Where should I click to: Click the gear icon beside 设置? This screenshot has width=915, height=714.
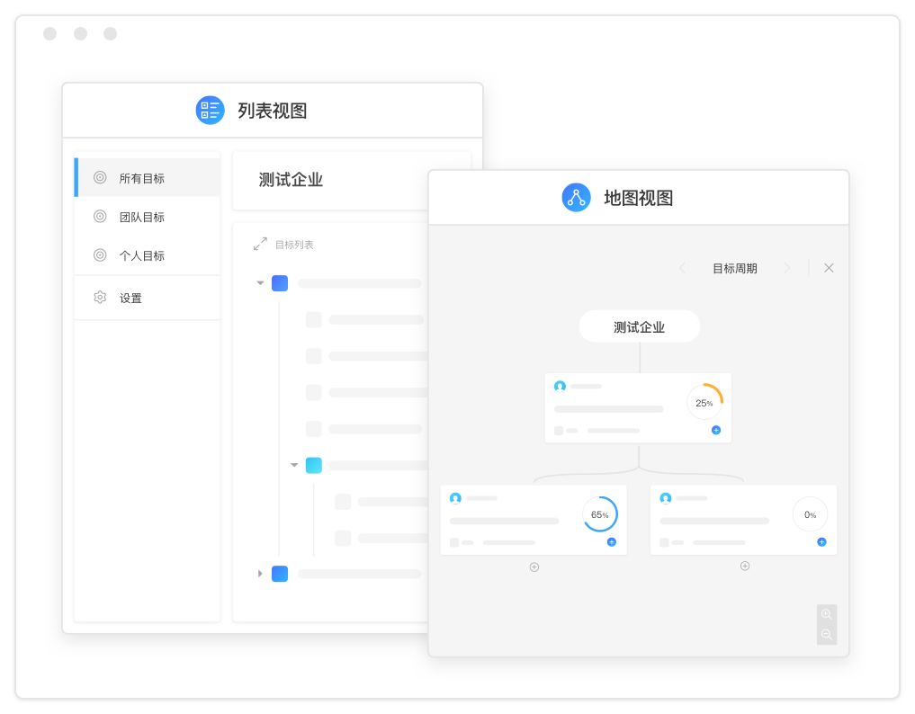pos(100,297)
